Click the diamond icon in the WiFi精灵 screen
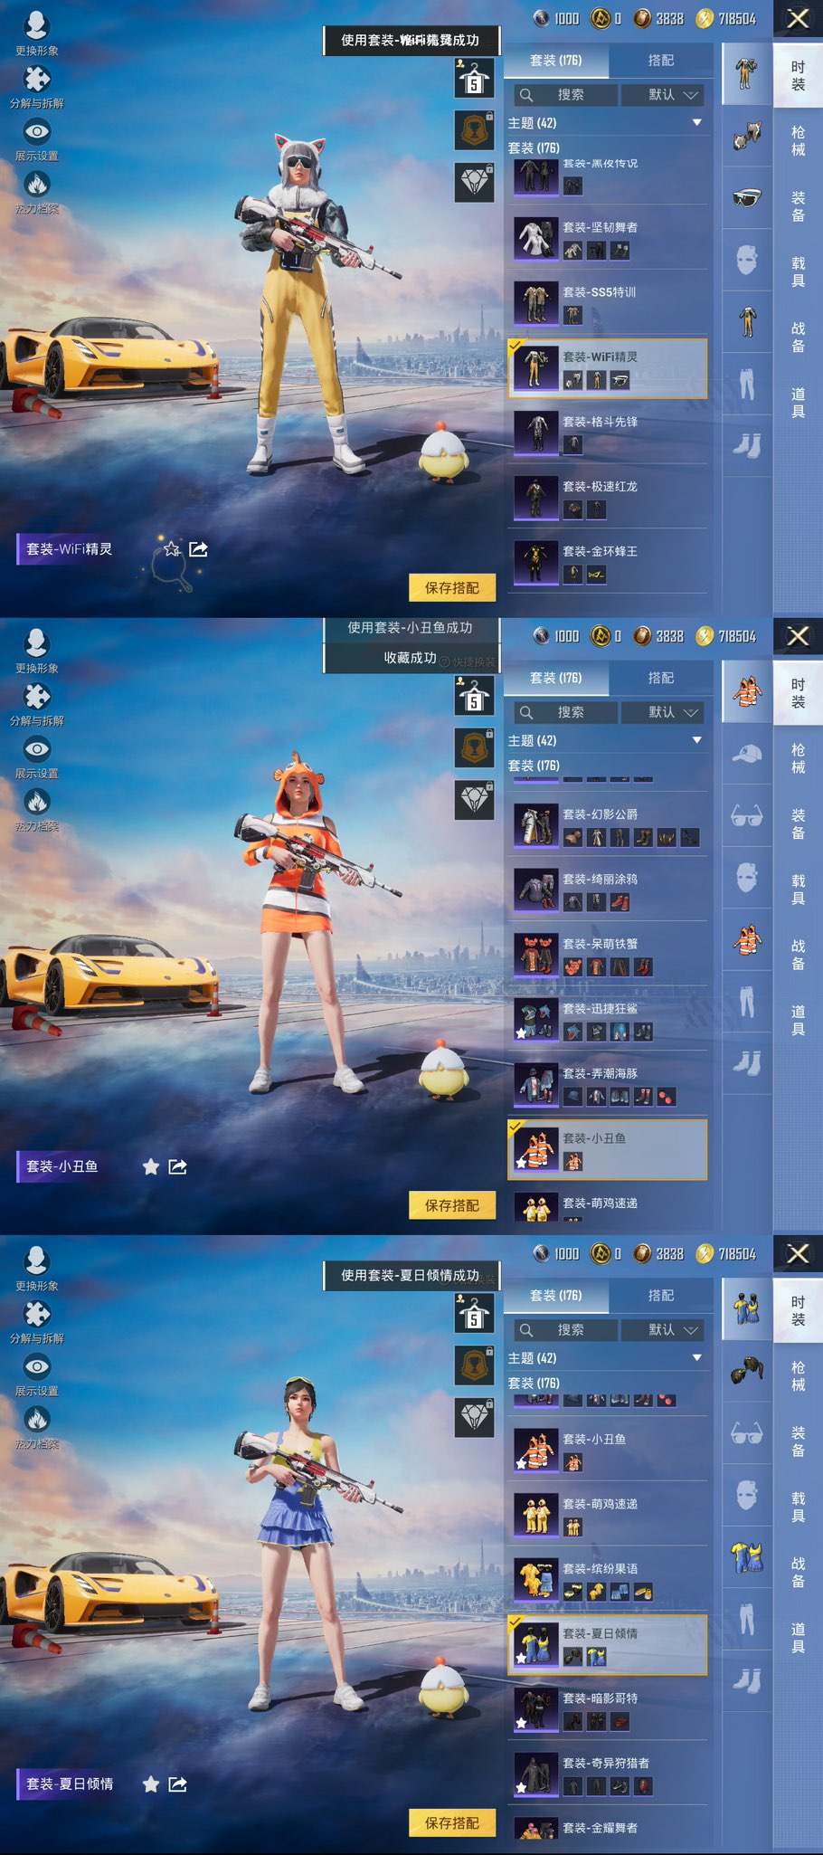The image size is (823, 1855). pos(474,183)
